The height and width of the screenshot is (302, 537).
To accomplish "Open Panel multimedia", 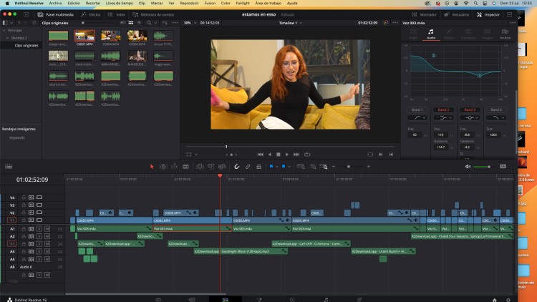I will coord(55,15).
